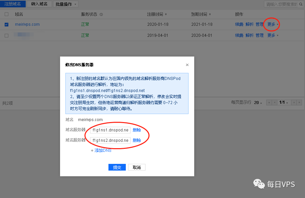Click the 2019-04-01 registration date cell

pos(158,35)
